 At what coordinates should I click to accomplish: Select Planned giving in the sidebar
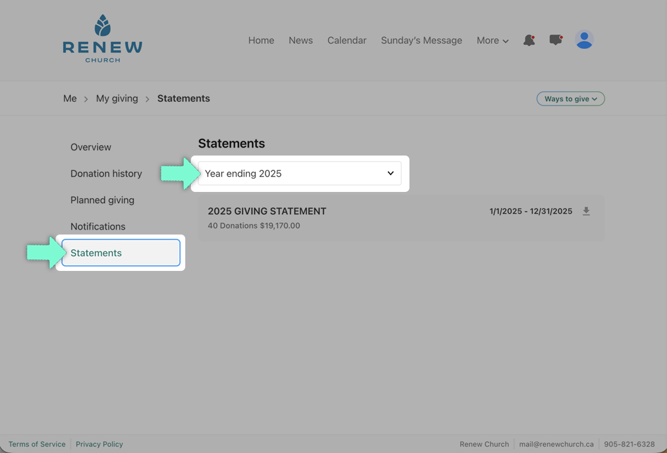click(x=102, y=200)
